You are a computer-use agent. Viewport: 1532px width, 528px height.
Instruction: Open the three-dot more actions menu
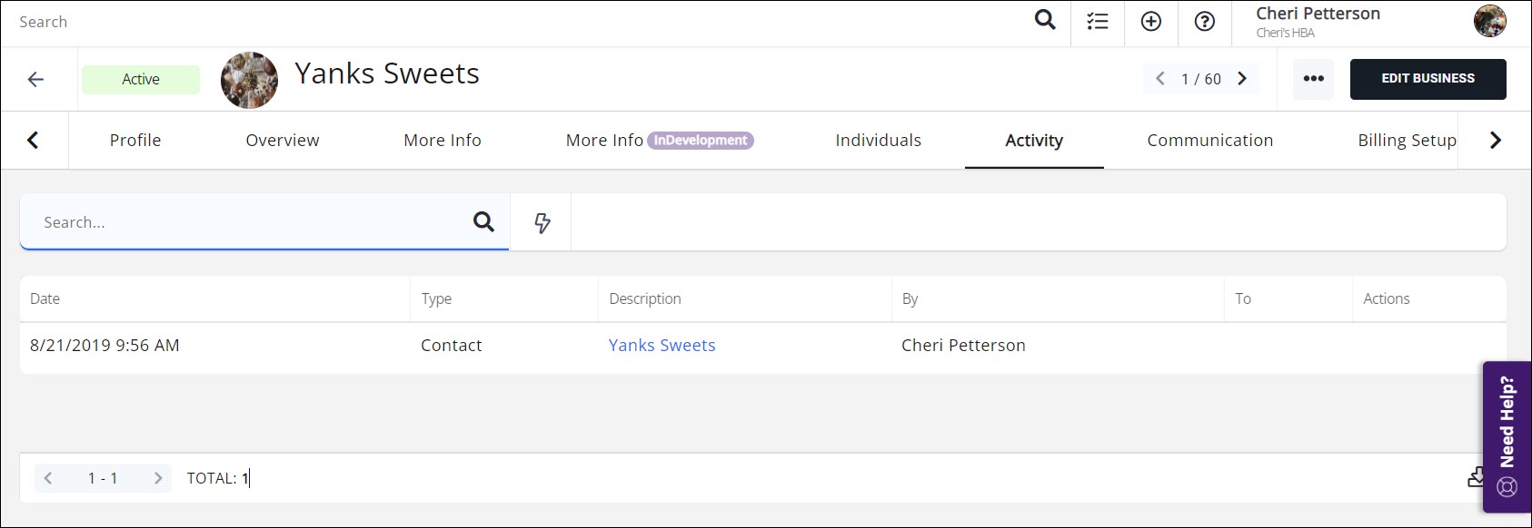(x=1313, y=79)
